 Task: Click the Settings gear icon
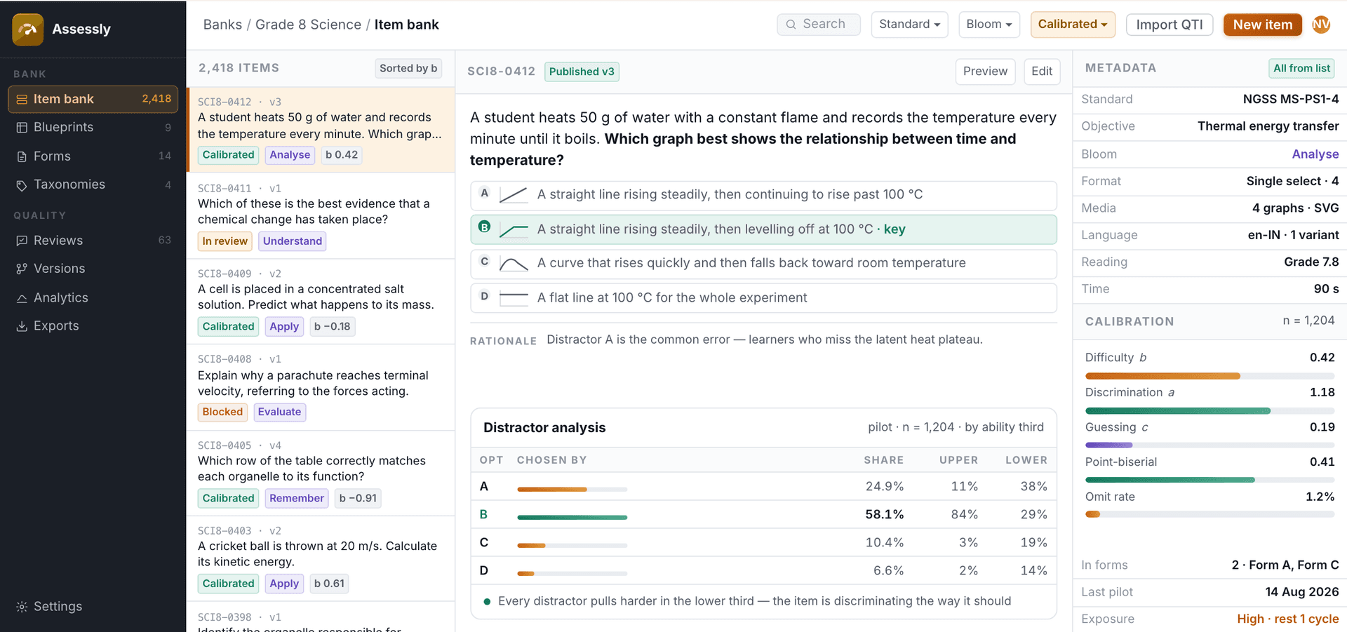tap(22, 607)
